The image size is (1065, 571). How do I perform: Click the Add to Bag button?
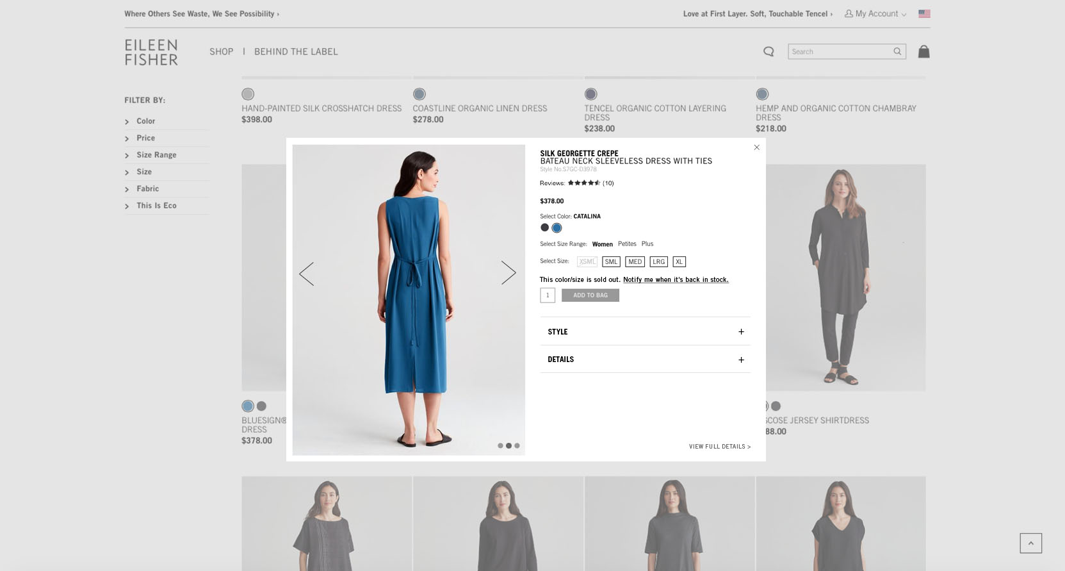coord(590,295)
